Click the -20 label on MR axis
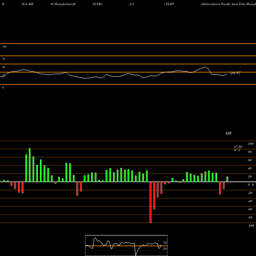Viewport: 256px width, 256px height. (x=250, y=193)
